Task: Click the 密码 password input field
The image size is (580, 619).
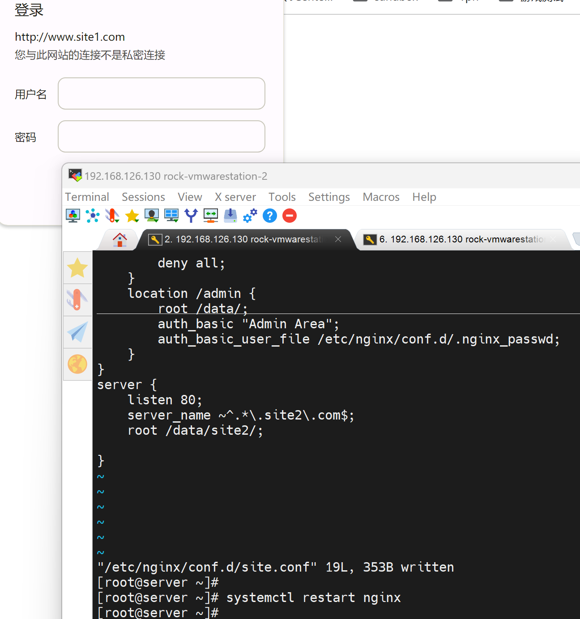Action: coord(162,136)
